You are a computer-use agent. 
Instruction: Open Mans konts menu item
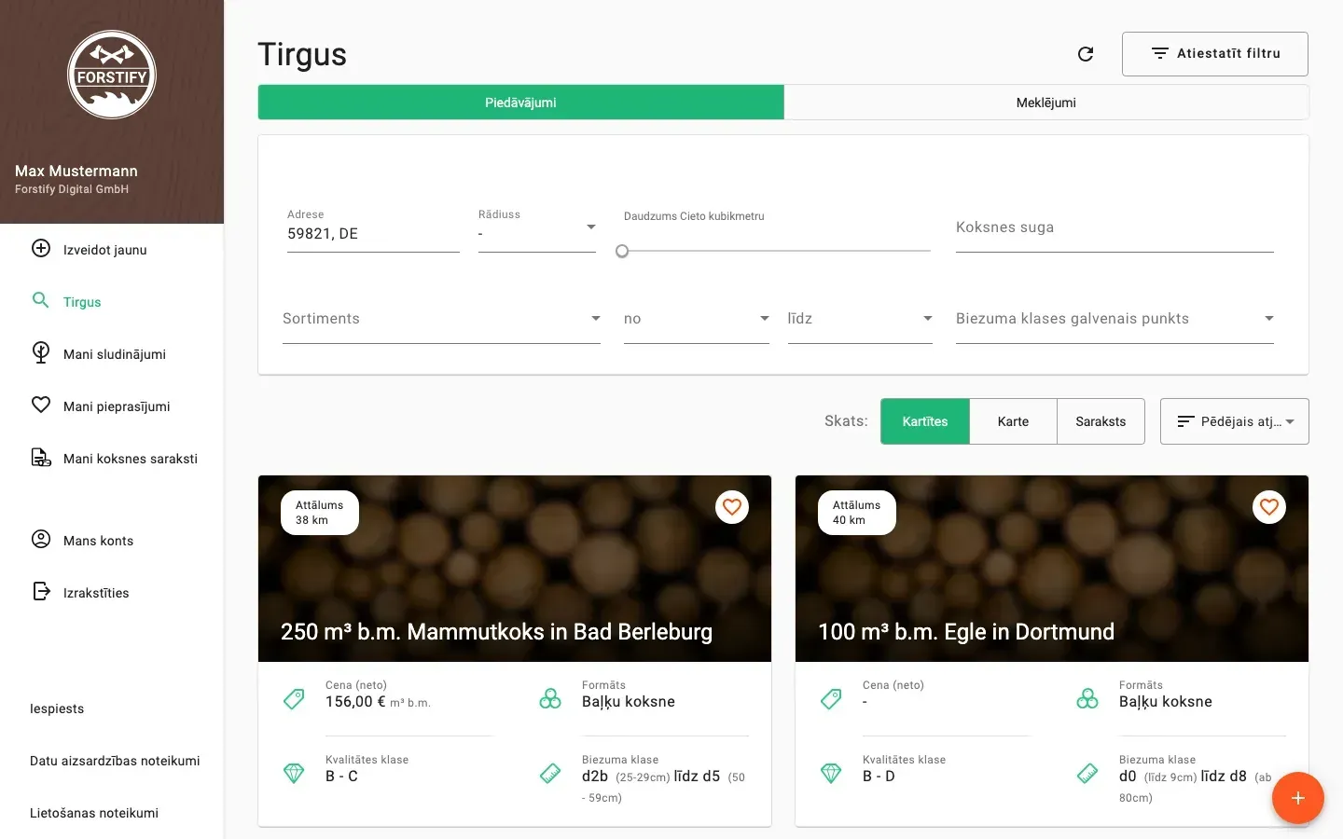point(112,541)
